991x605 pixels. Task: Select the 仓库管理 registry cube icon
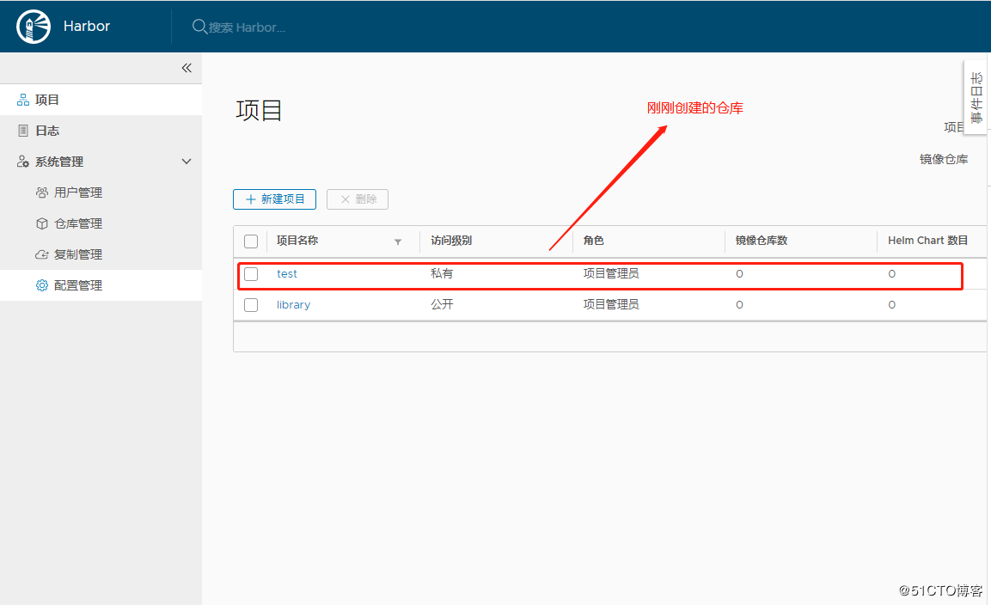click(x=41, y=223)
